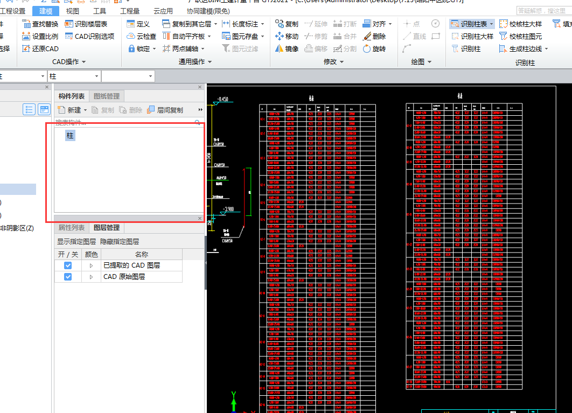The image size is (572, 413).
Task: Expand the 已提取的 CAD 图层 row
Action: point(91,265)
